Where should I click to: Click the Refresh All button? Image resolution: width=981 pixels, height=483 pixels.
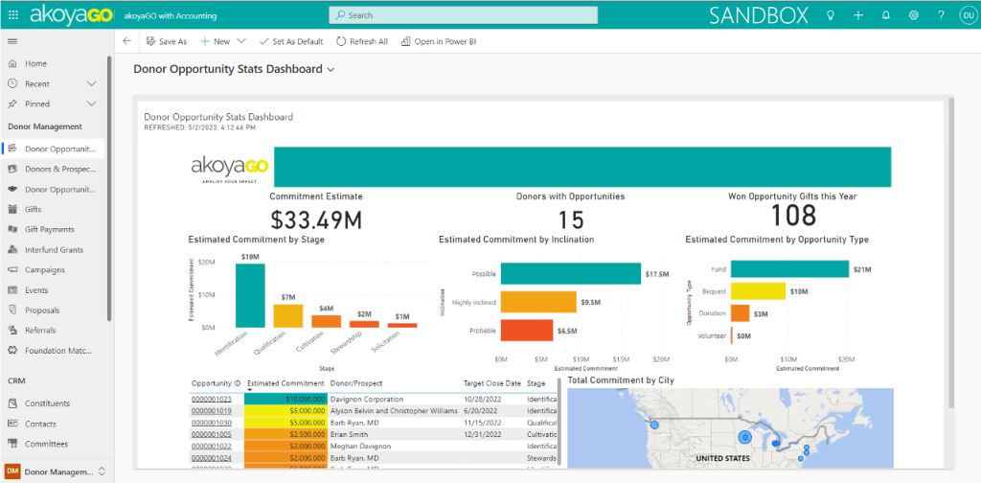click(362, 41)
